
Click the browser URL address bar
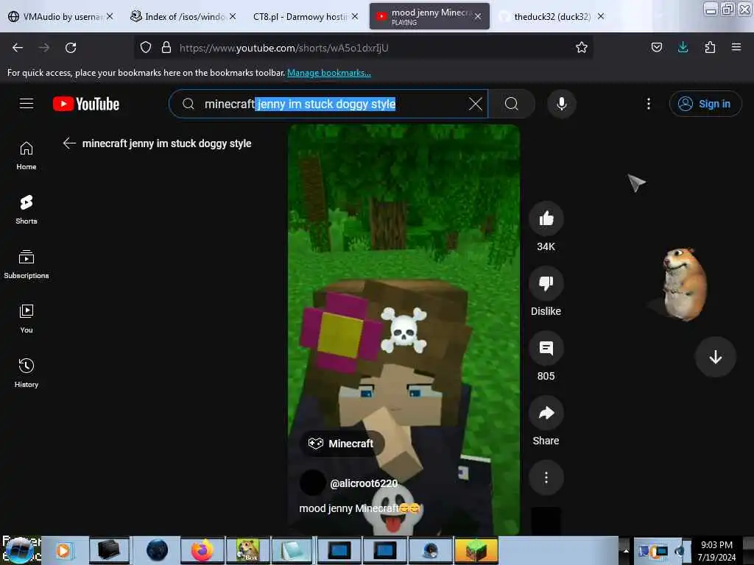365,48
